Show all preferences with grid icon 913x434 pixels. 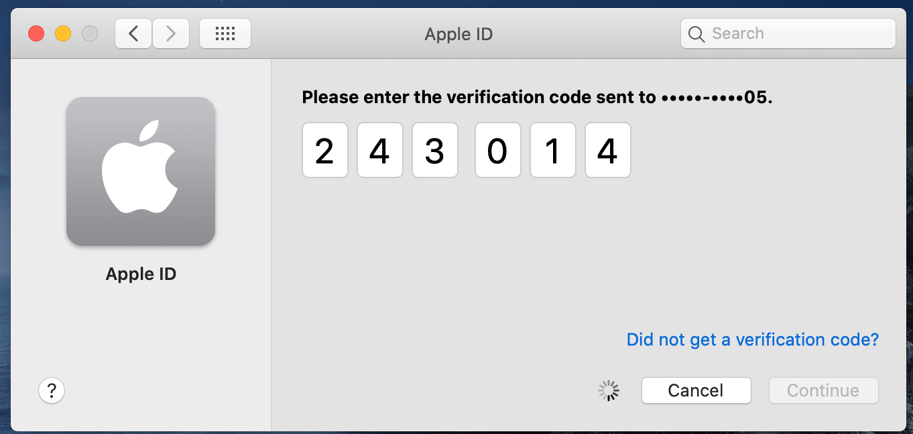(225, 33)
